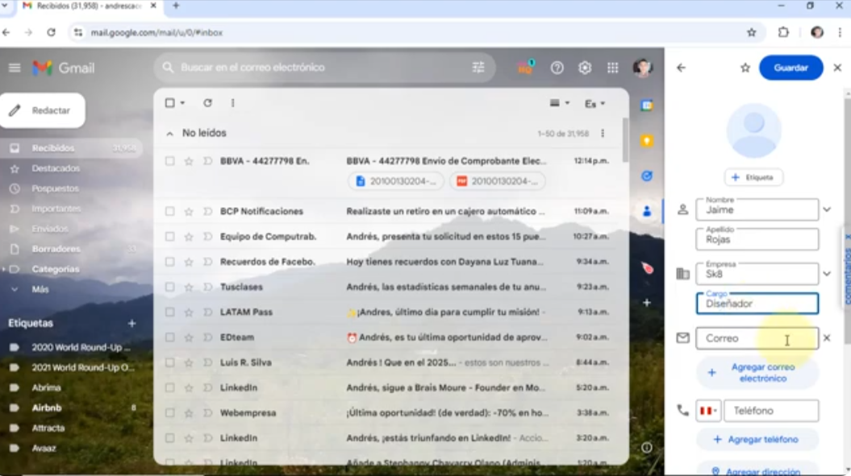Select the BBVA email checkbox

coord(170,161)
